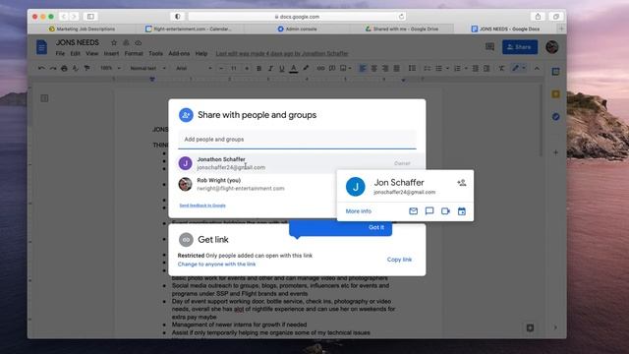The image size is (629, 354).
Task: Click the Got it button
Action: [376, 227]
